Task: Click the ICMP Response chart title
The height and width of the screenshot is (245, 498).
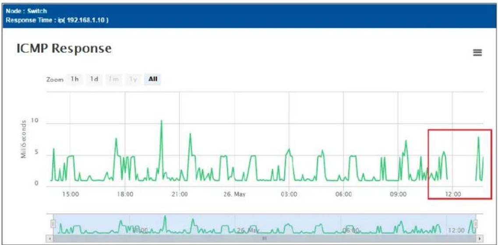Action: (x=64, y=49)
